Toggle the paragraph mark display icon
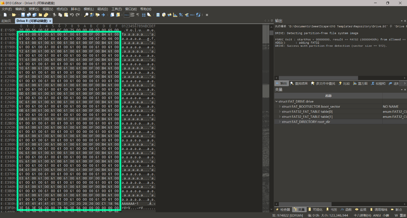 tap(138, 15)
